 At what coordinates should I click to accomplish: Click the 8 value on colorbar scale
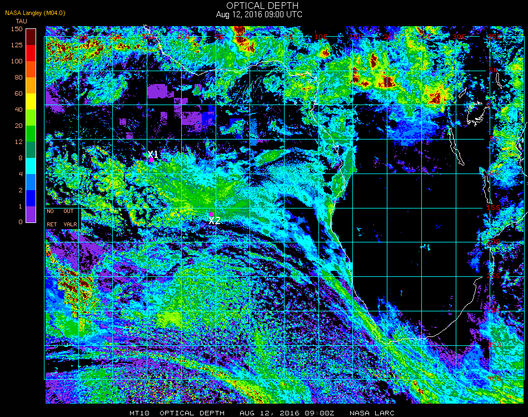click(x=21, y=158)
